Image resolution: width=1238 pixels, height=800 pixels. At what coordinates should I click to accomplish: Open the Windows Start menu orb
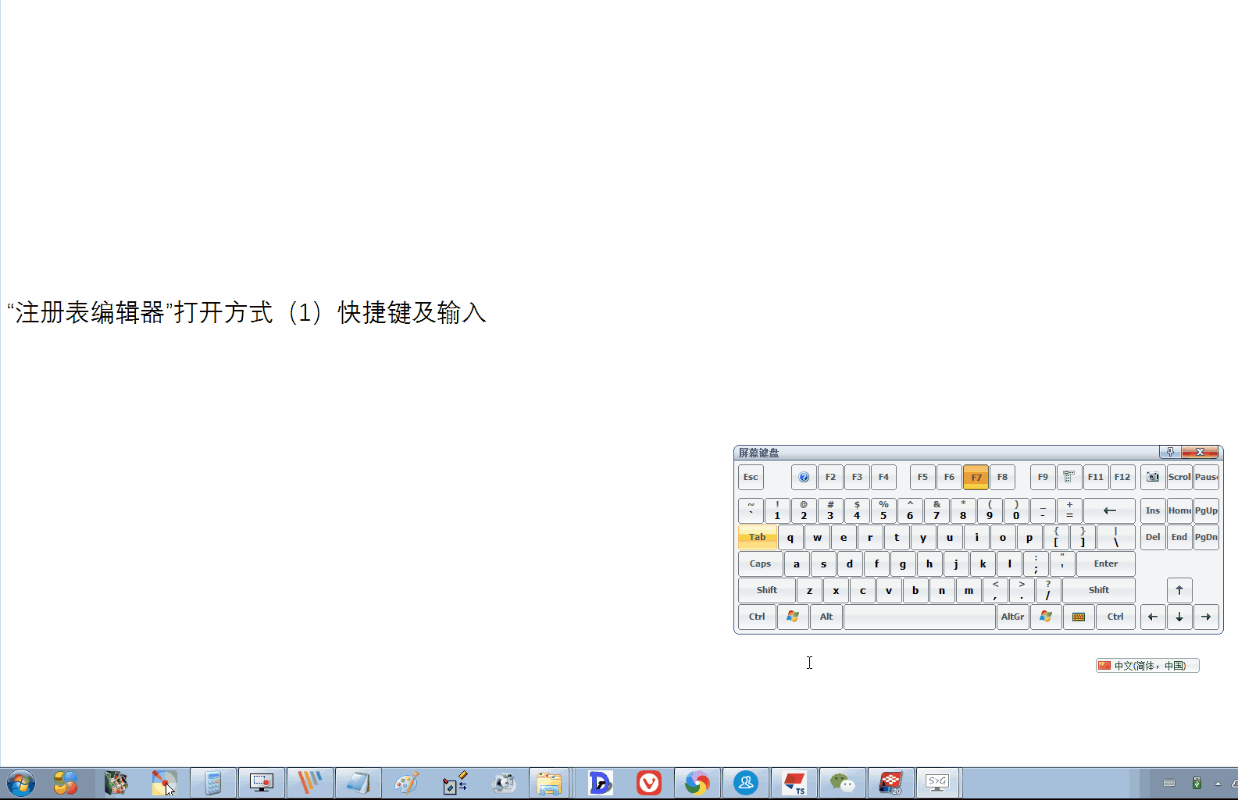tap(21, 783)
